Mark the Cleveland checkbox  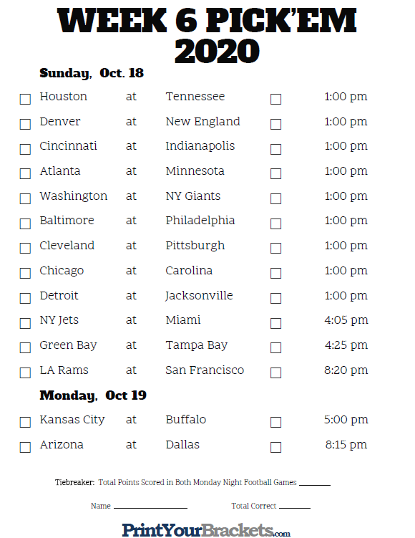25,248
